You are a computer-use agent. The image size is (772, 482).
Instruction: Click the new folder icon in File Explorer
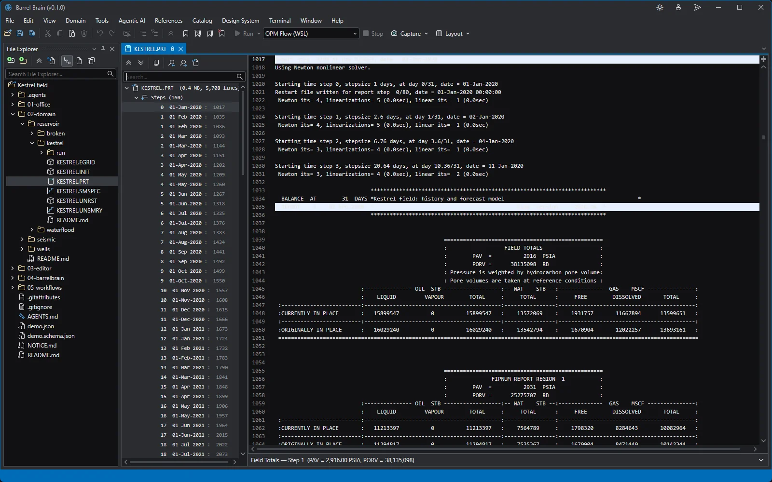(x=23, y=61)
